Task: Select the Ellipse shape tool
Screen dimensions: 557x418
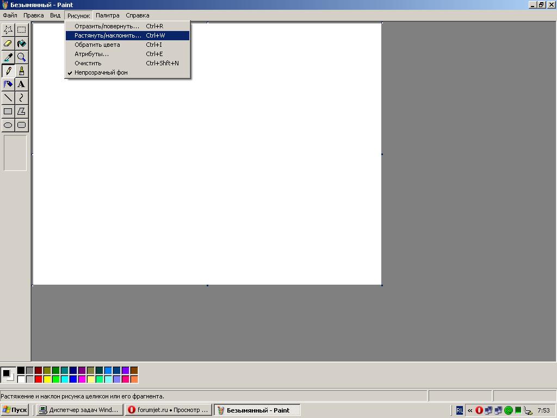Action: click(x=8, y=125)
